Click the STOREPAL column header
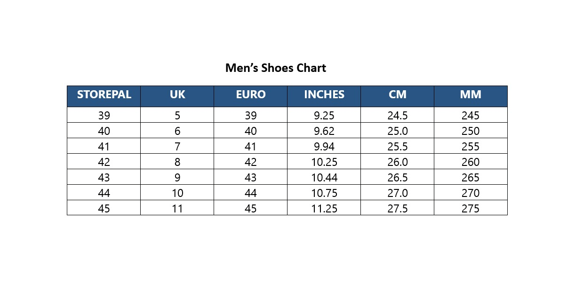 (104, 96)
